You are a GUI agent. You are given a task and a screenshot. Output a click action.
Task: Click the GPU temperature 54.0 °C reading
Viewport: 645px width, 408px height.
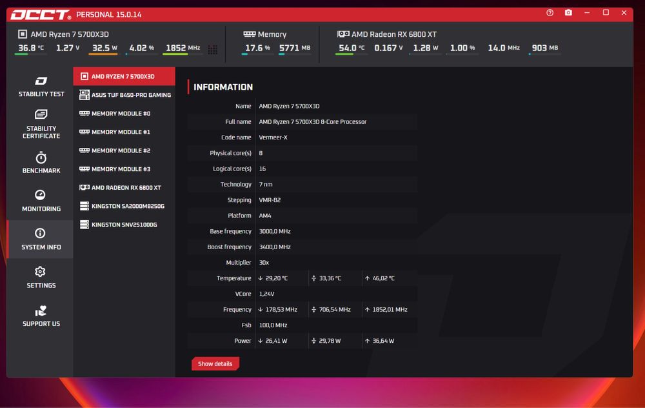(352, 48)
